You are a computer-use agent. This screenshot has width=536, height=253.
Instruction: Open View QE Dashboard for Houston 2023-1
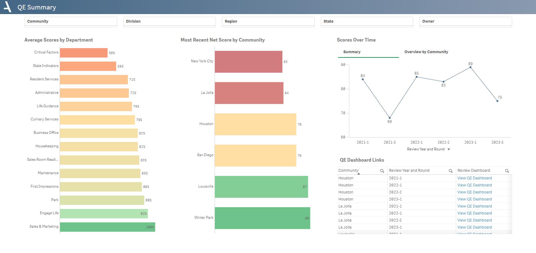click(474, 199)
